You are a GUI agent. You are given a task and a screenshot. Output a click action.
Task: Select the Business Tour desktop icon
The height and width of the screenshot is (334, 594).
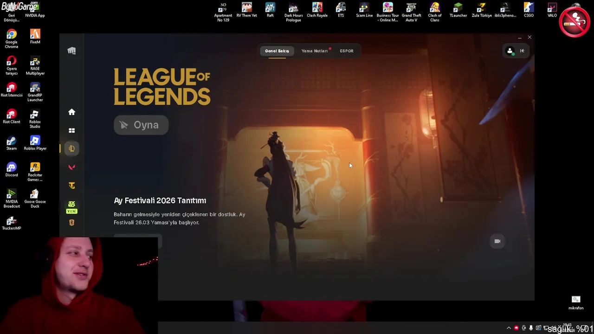click(388, 12)
